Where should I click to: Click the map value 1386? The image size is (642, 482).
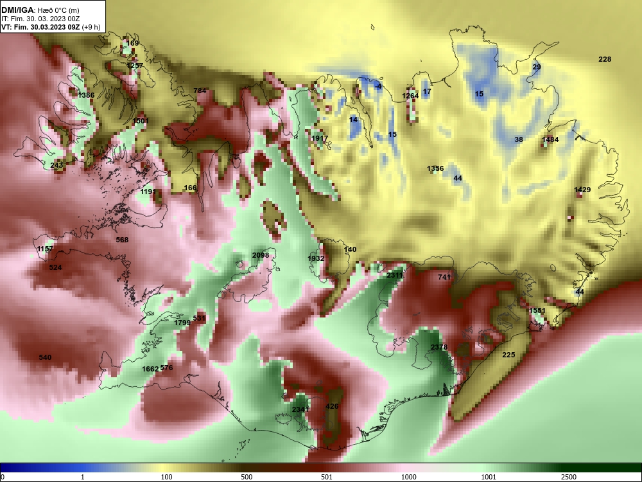[x=86, y=95]
